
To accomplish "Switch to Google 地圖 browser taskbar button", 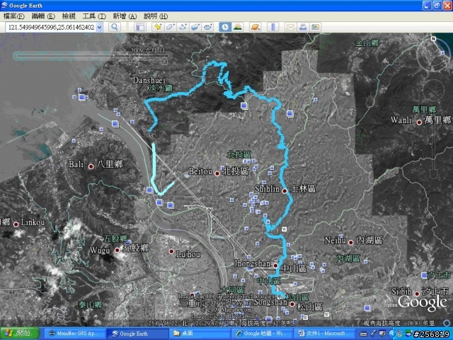I will (x=261, y=334).
